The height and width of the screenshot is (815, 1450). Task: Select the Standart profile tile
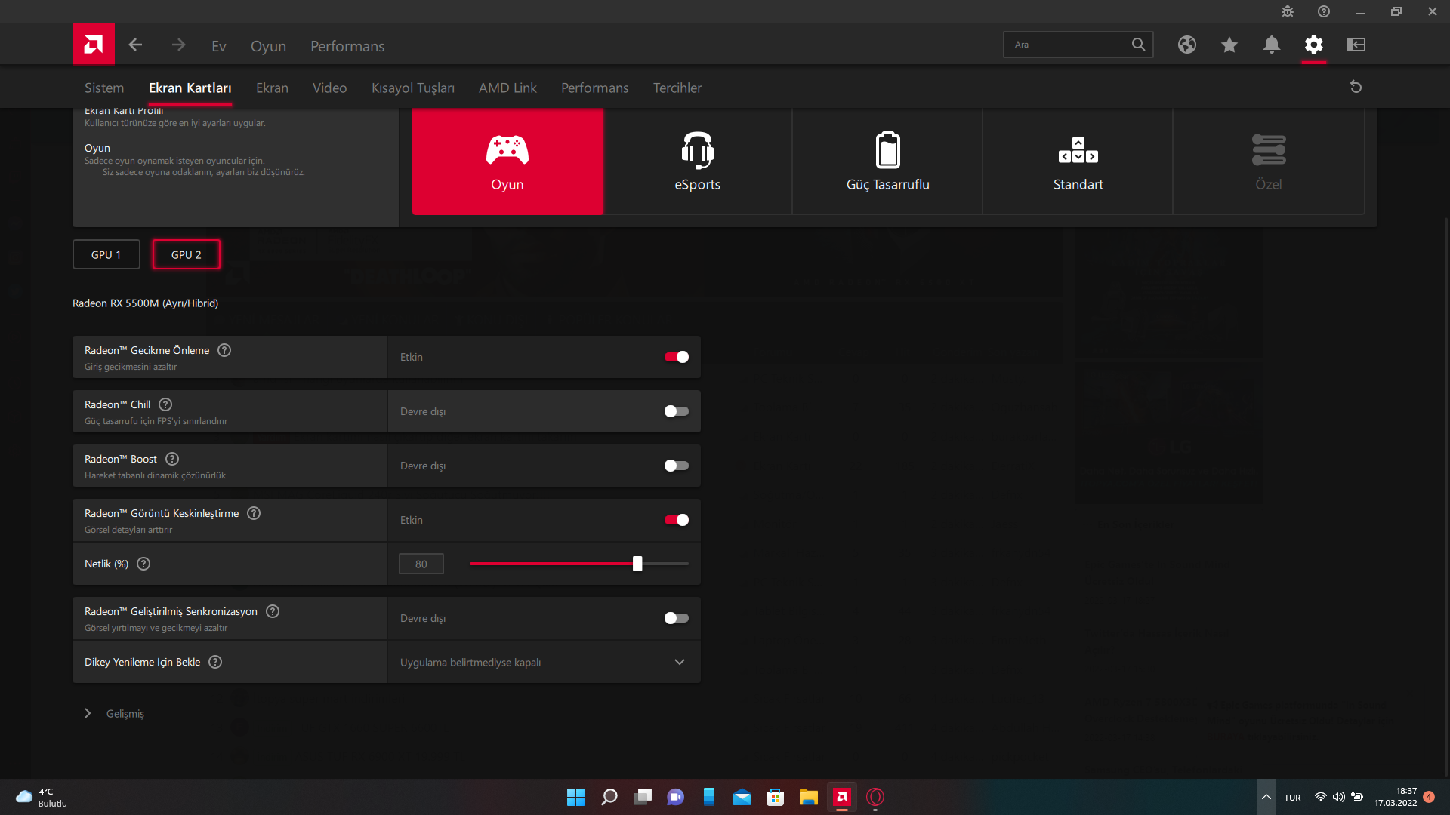tap(1078, 161)
